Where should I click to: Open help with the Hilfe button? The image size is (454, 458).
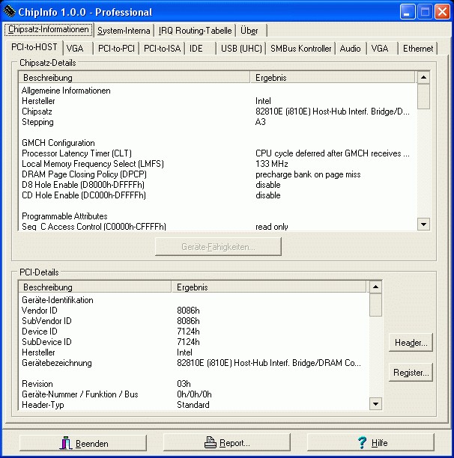click(371, 442)
